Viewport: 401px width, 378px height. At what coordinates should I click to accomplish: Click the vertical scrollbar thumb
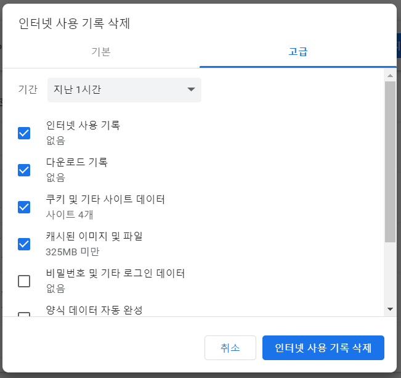(x=391, y=162)
